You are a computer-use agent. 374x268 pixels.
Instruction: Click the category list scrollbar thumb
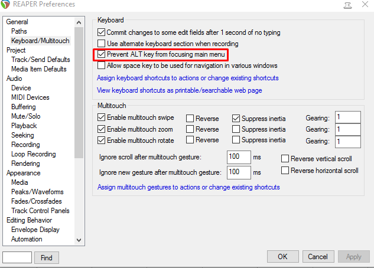(79, 93)
